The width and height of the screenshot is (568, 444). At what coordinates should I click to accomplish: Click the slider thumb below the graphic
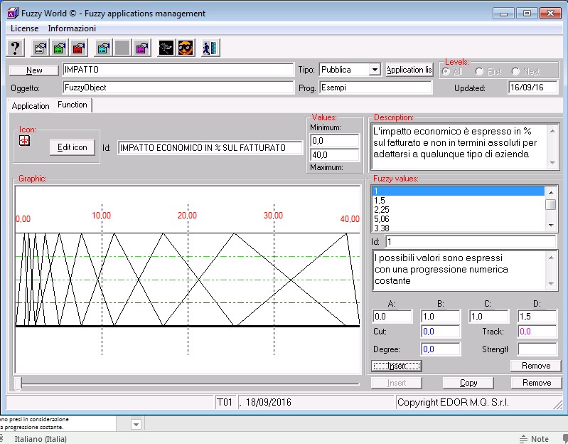point(18,384)
